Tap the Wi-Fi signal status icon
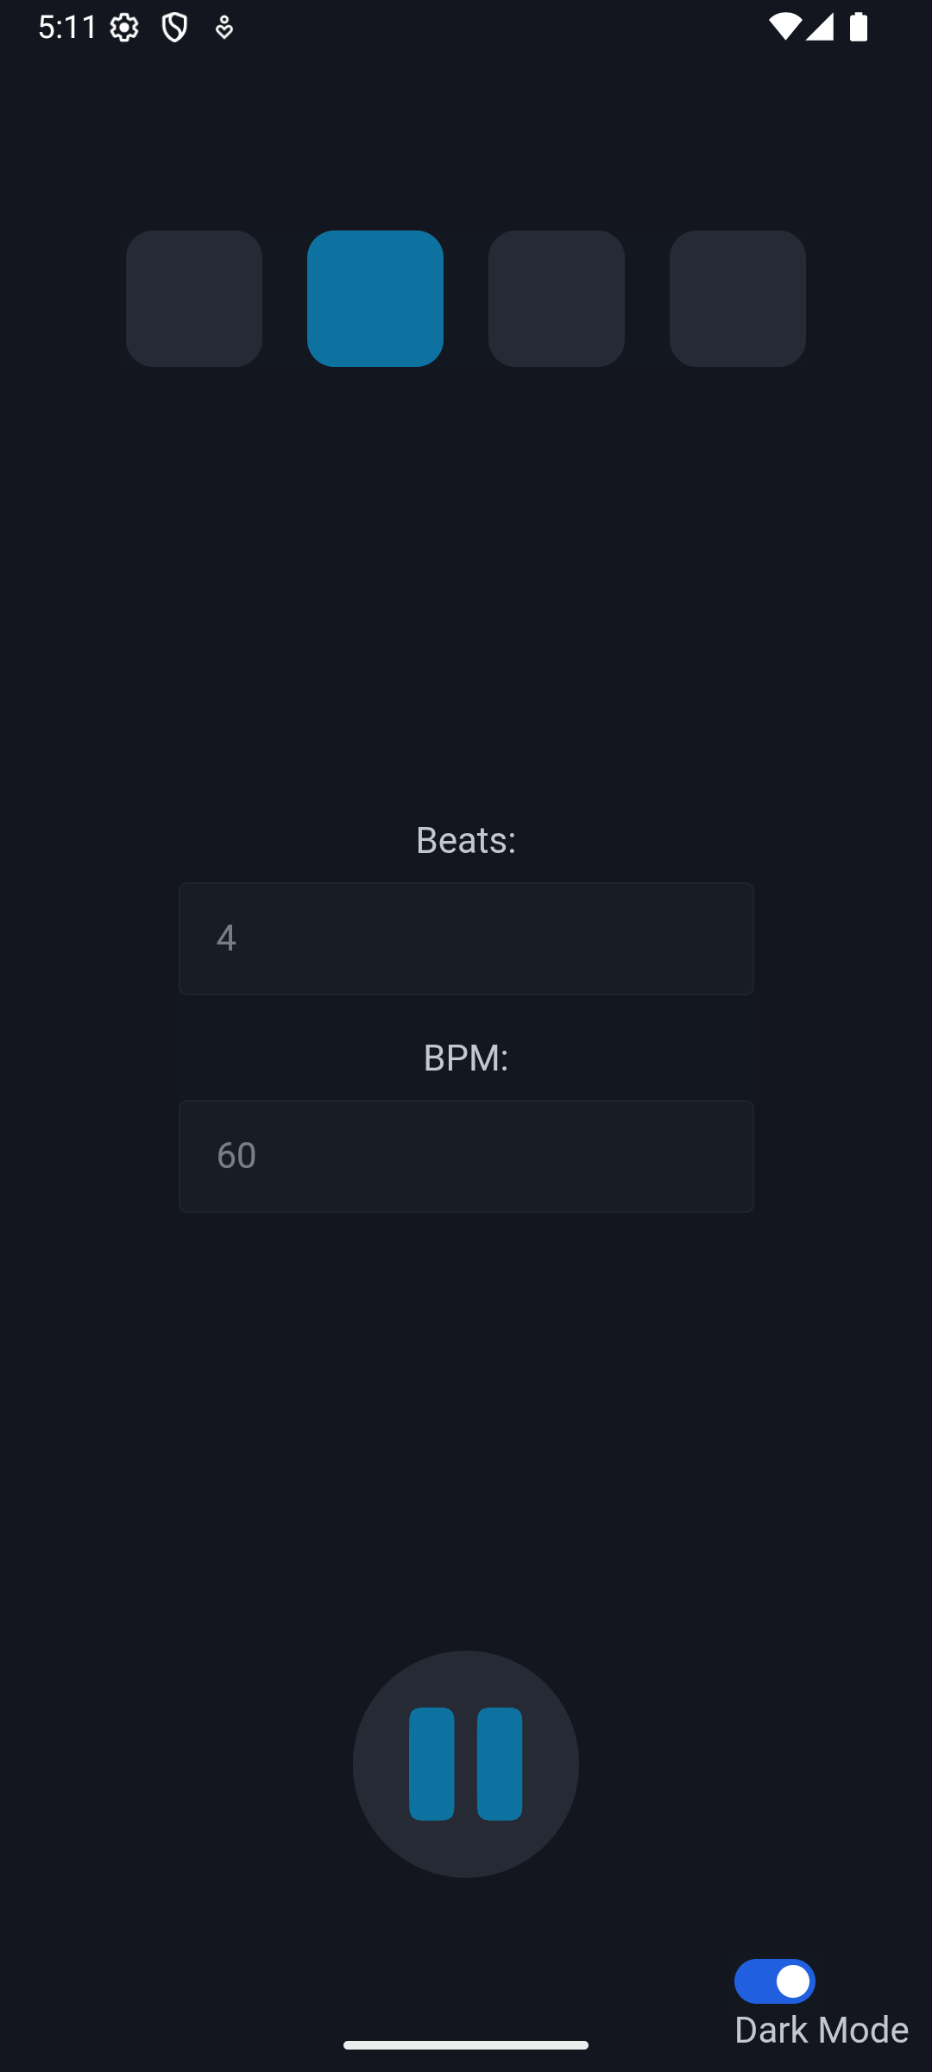This screenshot has height=2072, width=932. 784,26
